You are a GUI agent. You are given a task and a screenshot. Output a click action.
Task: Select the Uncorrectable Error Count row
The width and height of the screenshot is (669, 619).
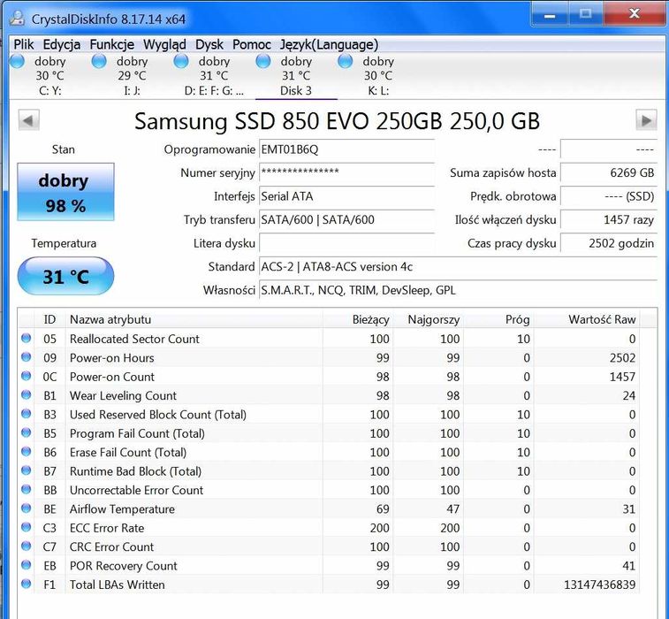click(x=329, y=490)
